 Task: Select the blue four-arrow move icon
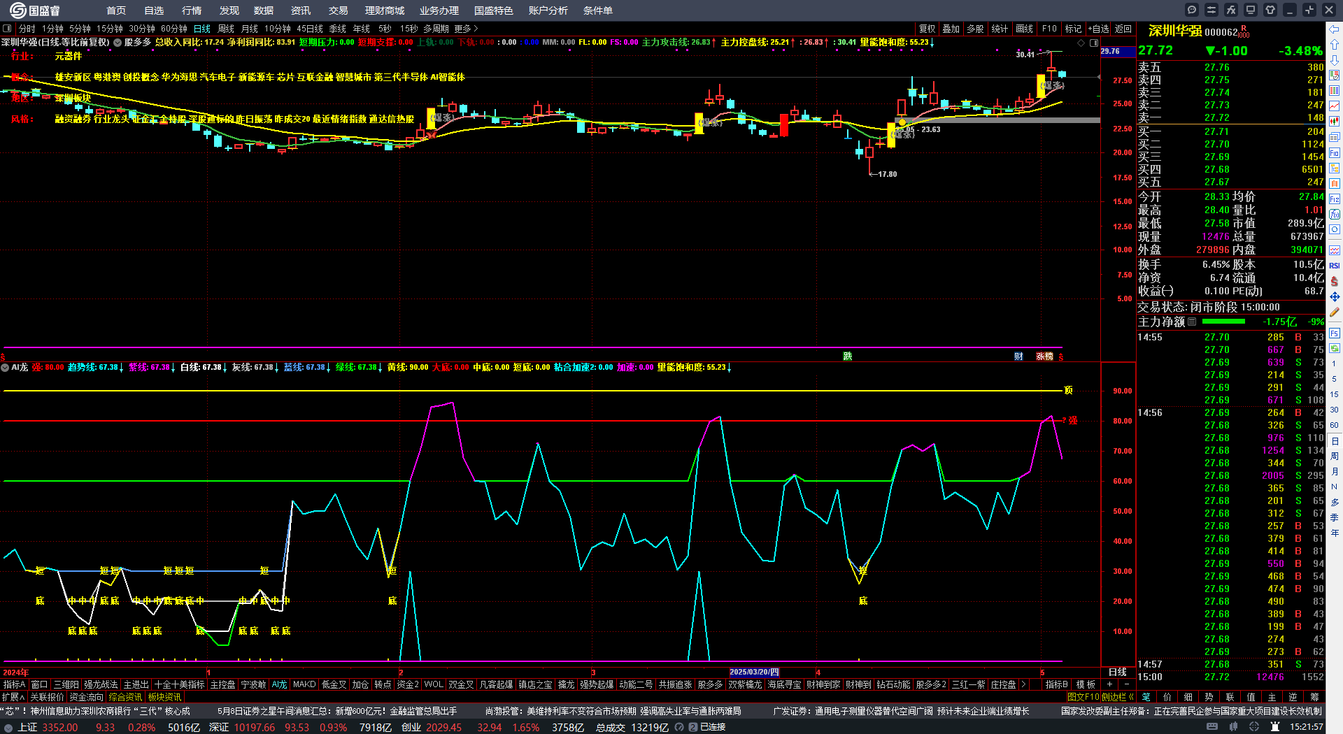[1335, 296]
